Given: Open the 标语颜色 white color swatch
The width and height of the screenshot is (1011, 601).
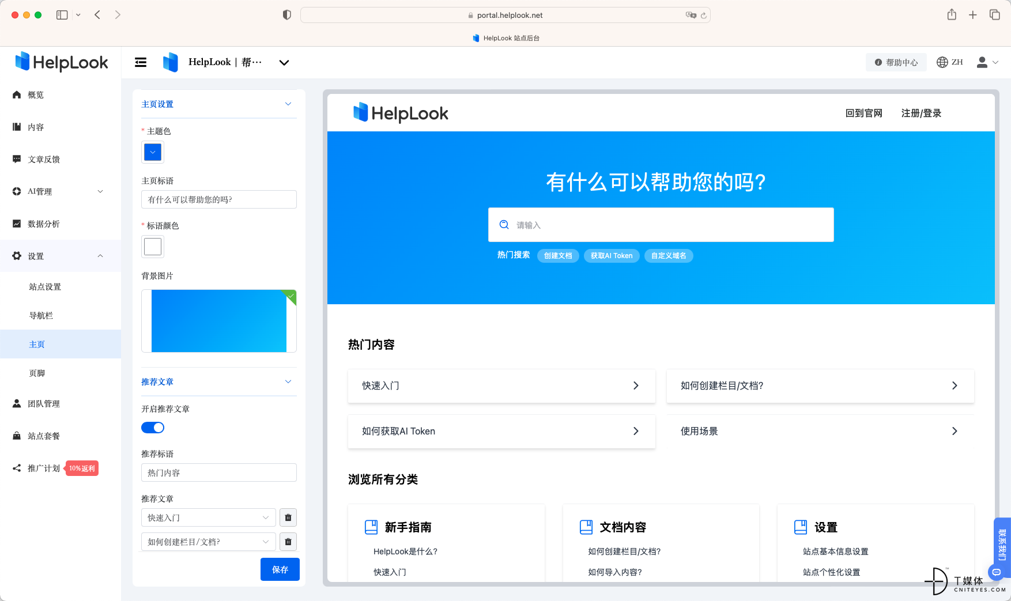Looking at the screenshot, I should (153, 247).
